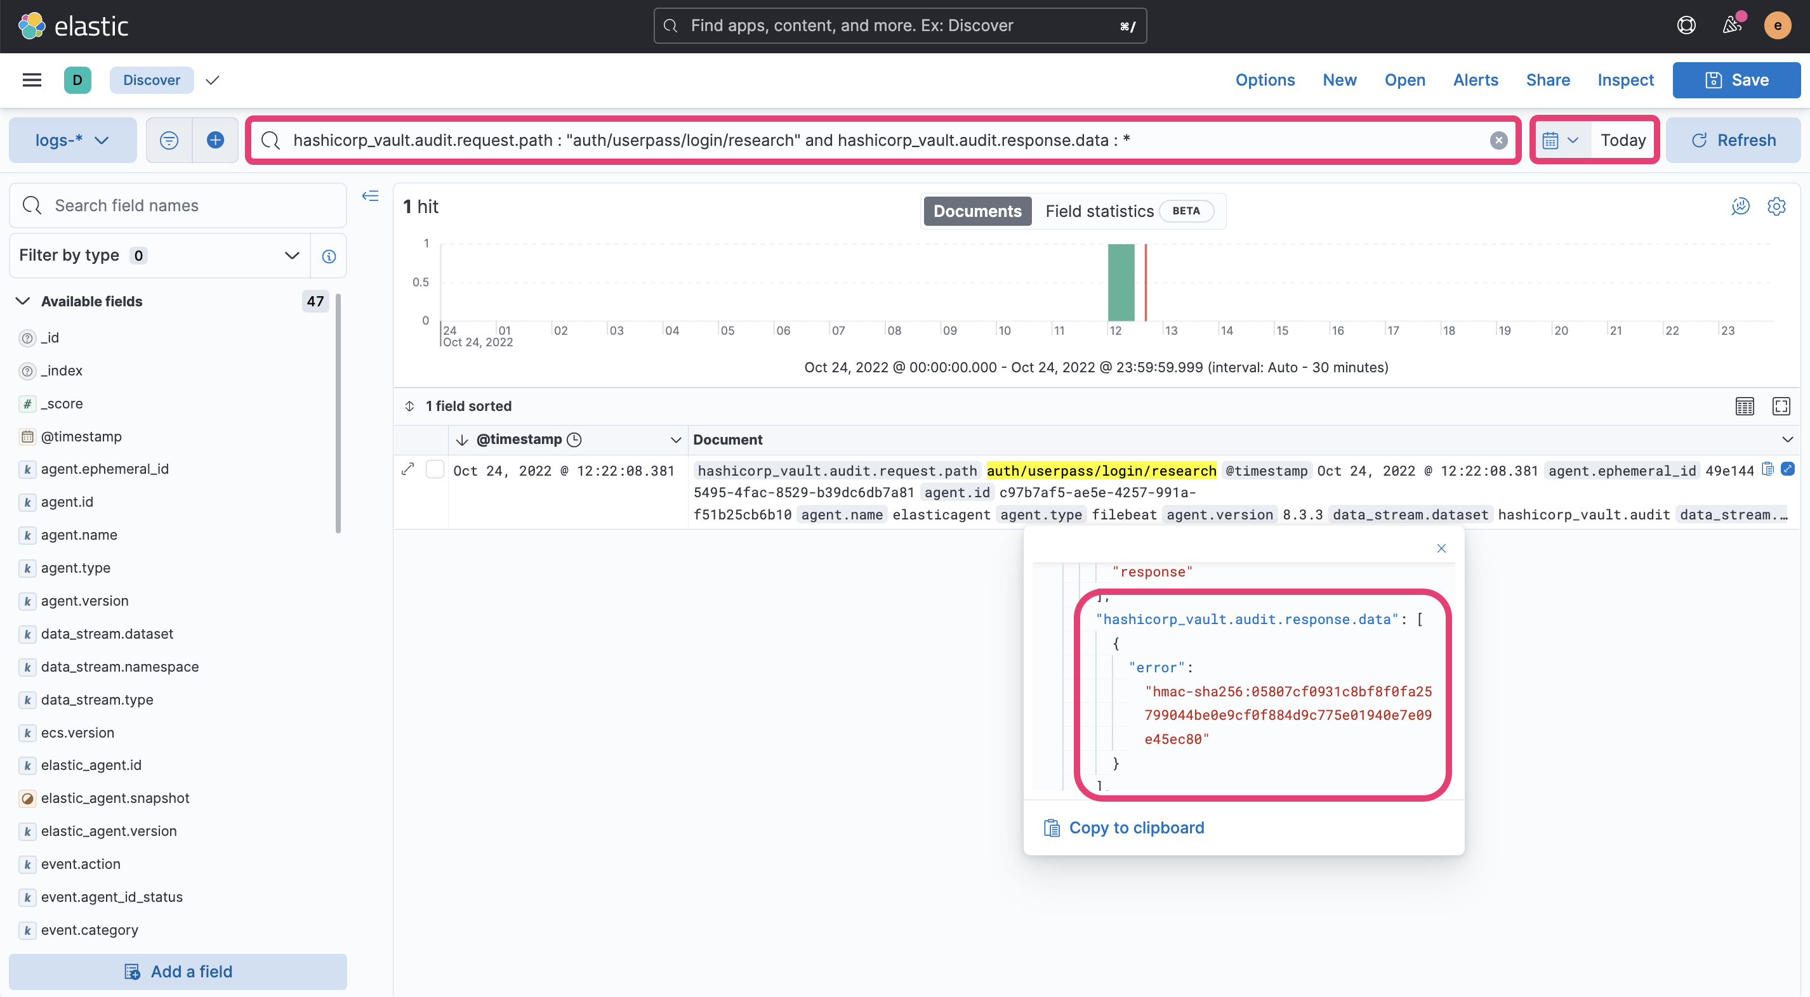Click Open saved search menu item
This screenshot has height=997, width=1810.
(1404, 80)
